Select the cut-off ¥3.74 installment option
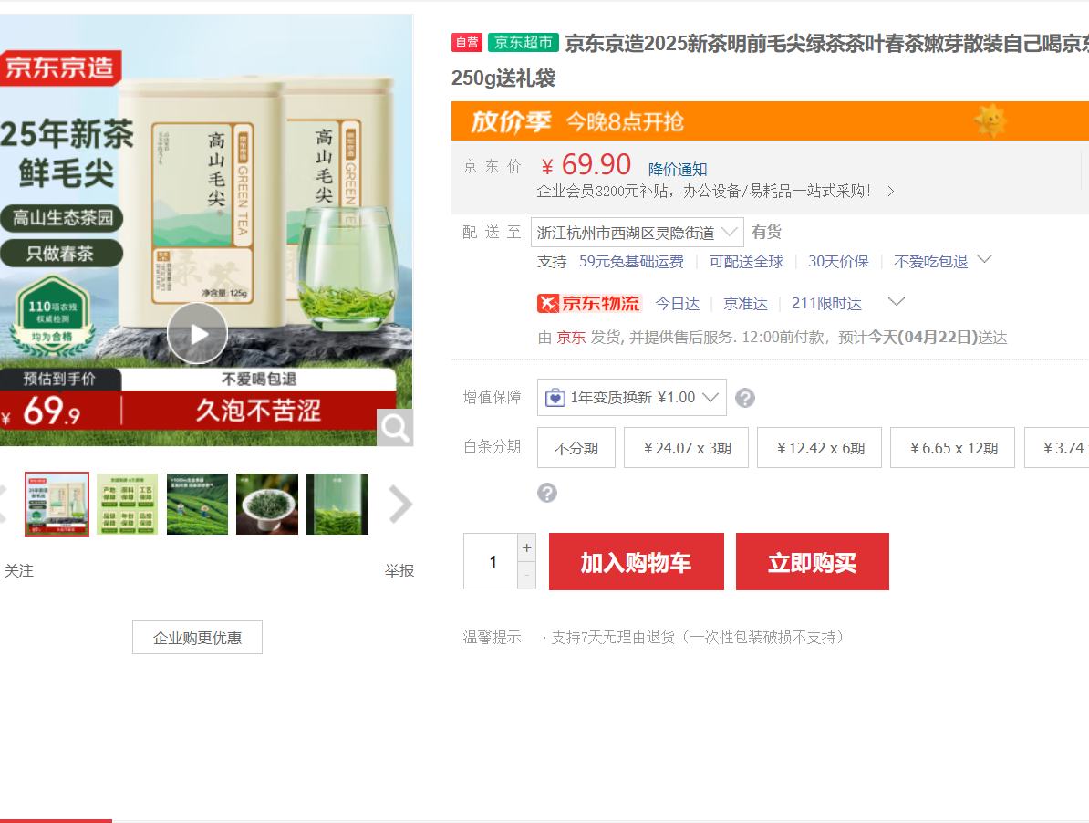 click(x=1057, y=448)
